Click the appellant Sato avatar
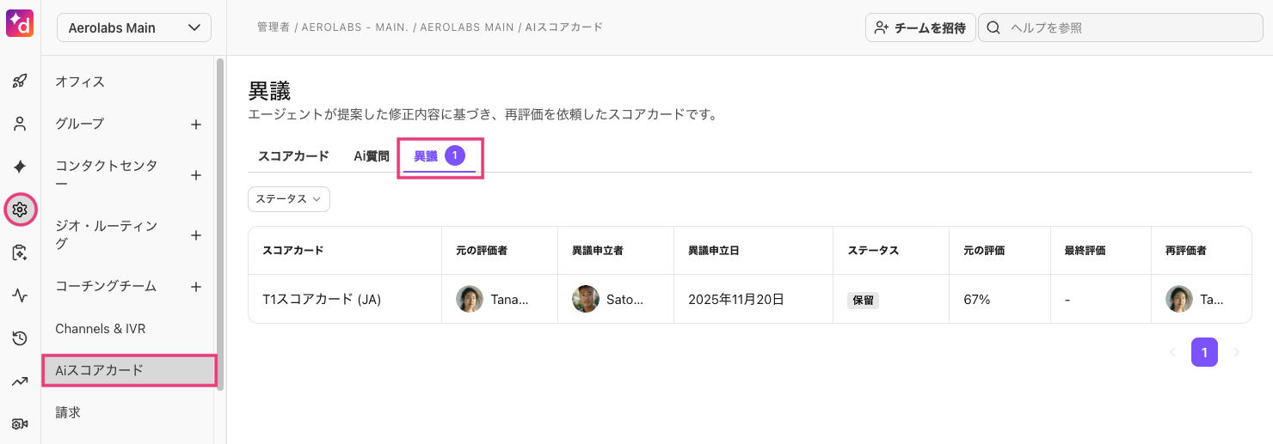The image size is (1273, 444). [x=586, y=299]
